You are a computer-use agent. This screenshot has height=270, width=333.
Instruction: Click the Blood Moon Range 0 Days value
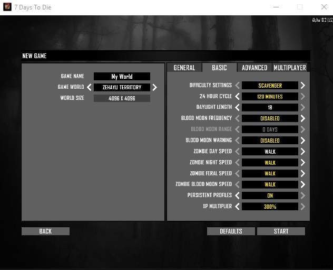[x=270, y=129]
